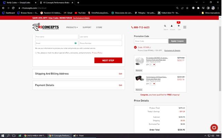Image resolution: width=222 pixels, height=138 pixels.
Task: Expand the PRODUCTS dropdown menu
Action: coord(72,27)
